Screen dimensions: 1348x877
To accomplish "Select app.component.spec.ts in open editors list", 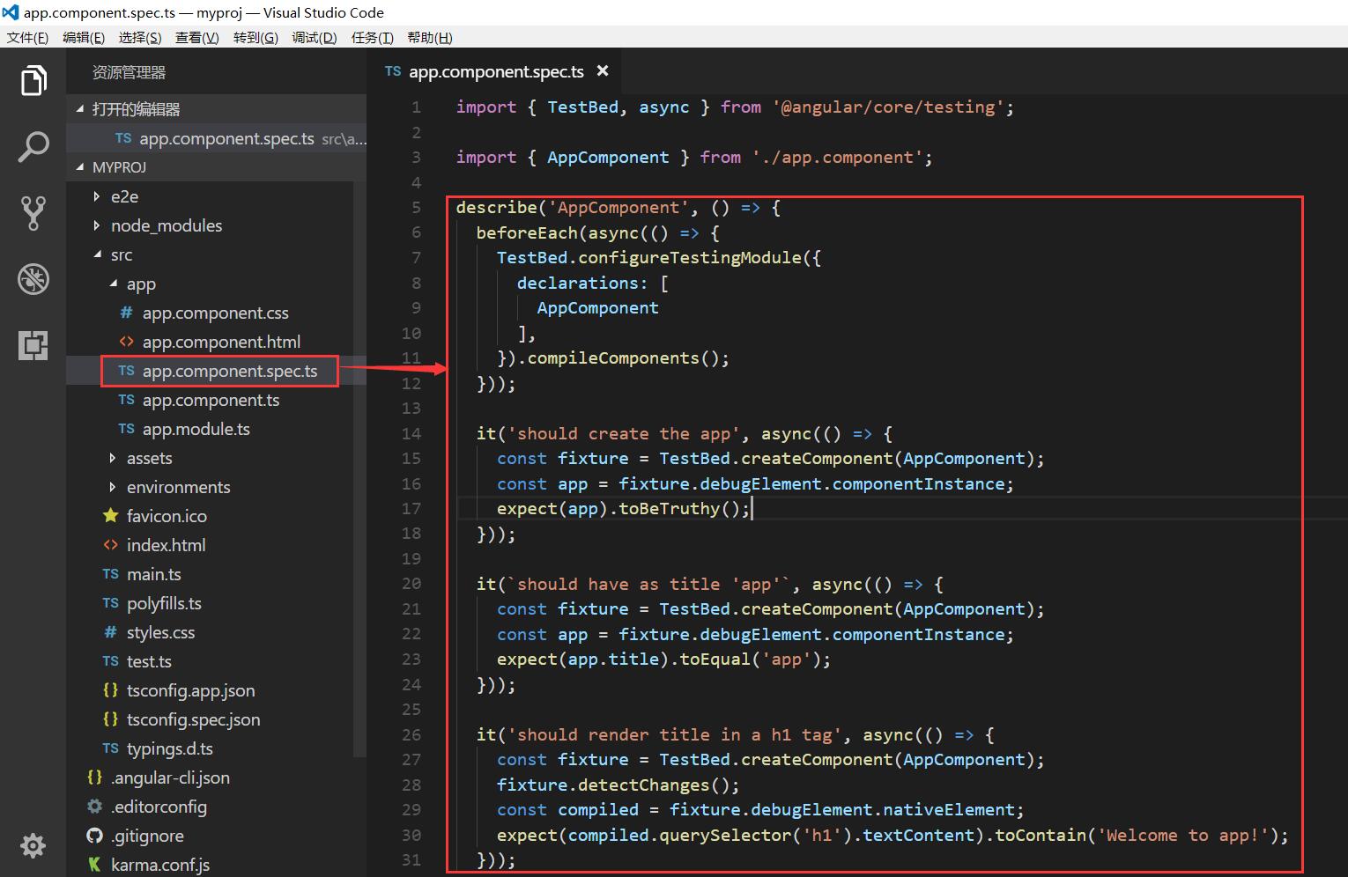I will coord(216,138).
